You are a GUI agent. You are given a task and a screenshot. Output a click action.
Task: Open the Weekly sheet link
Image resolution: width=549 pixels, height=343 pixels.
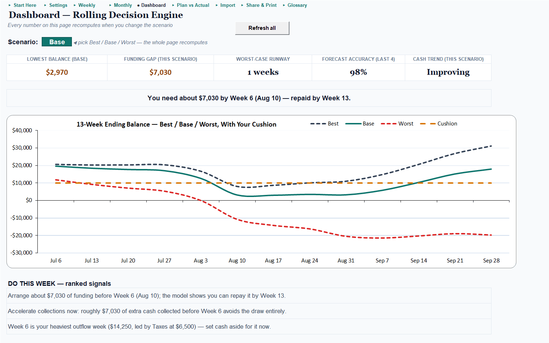click(87, 5)
